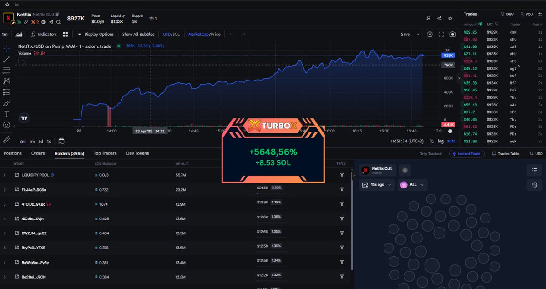Screen dimensions: 546x289
Task: Set chart range to 3m
Action: (x=23, y=141)
